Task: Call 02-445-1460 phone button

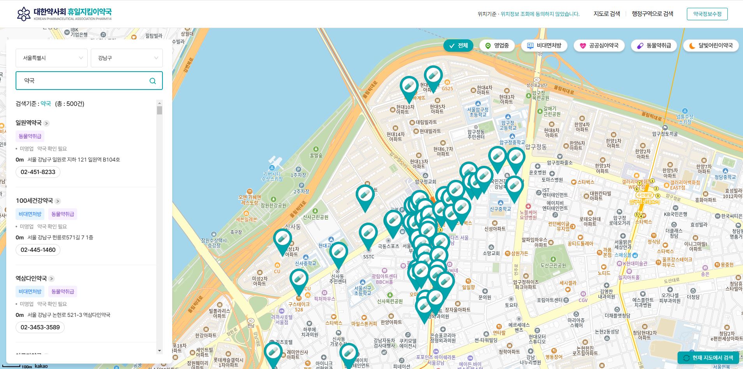Action: click(38, 250)
